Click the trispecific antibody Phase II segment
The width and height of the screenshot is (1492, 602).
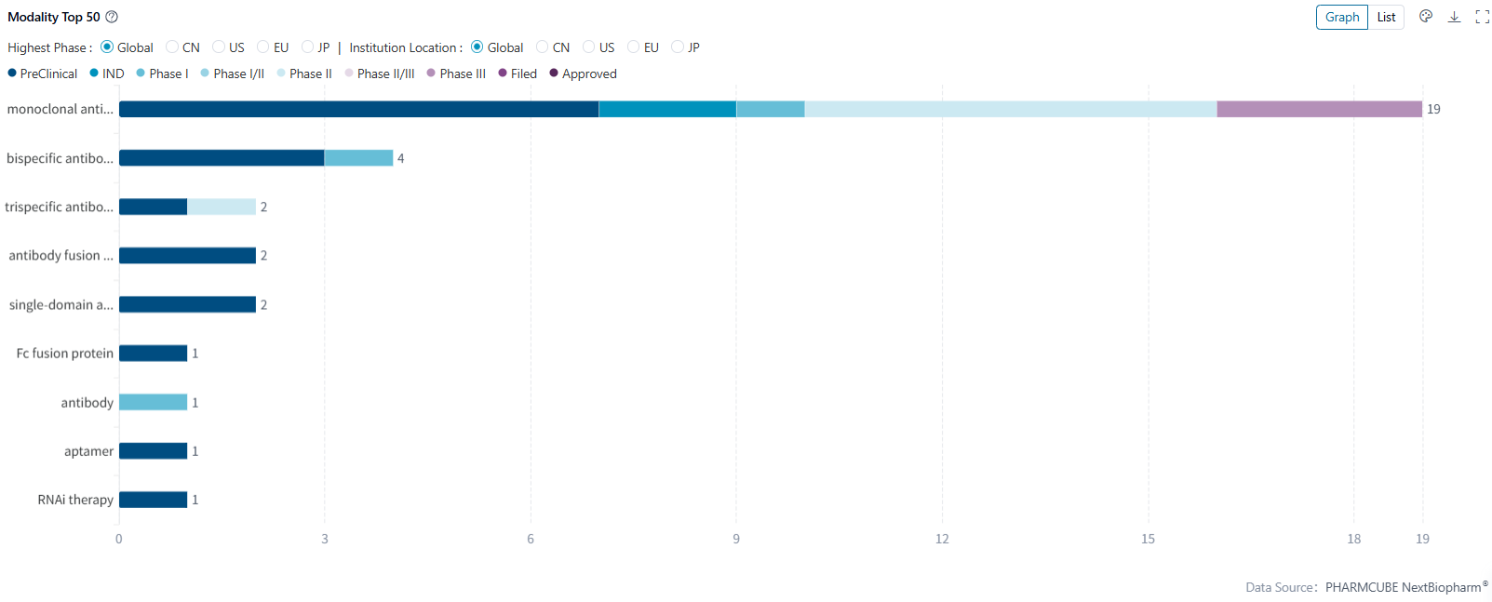tap(222, 207)
